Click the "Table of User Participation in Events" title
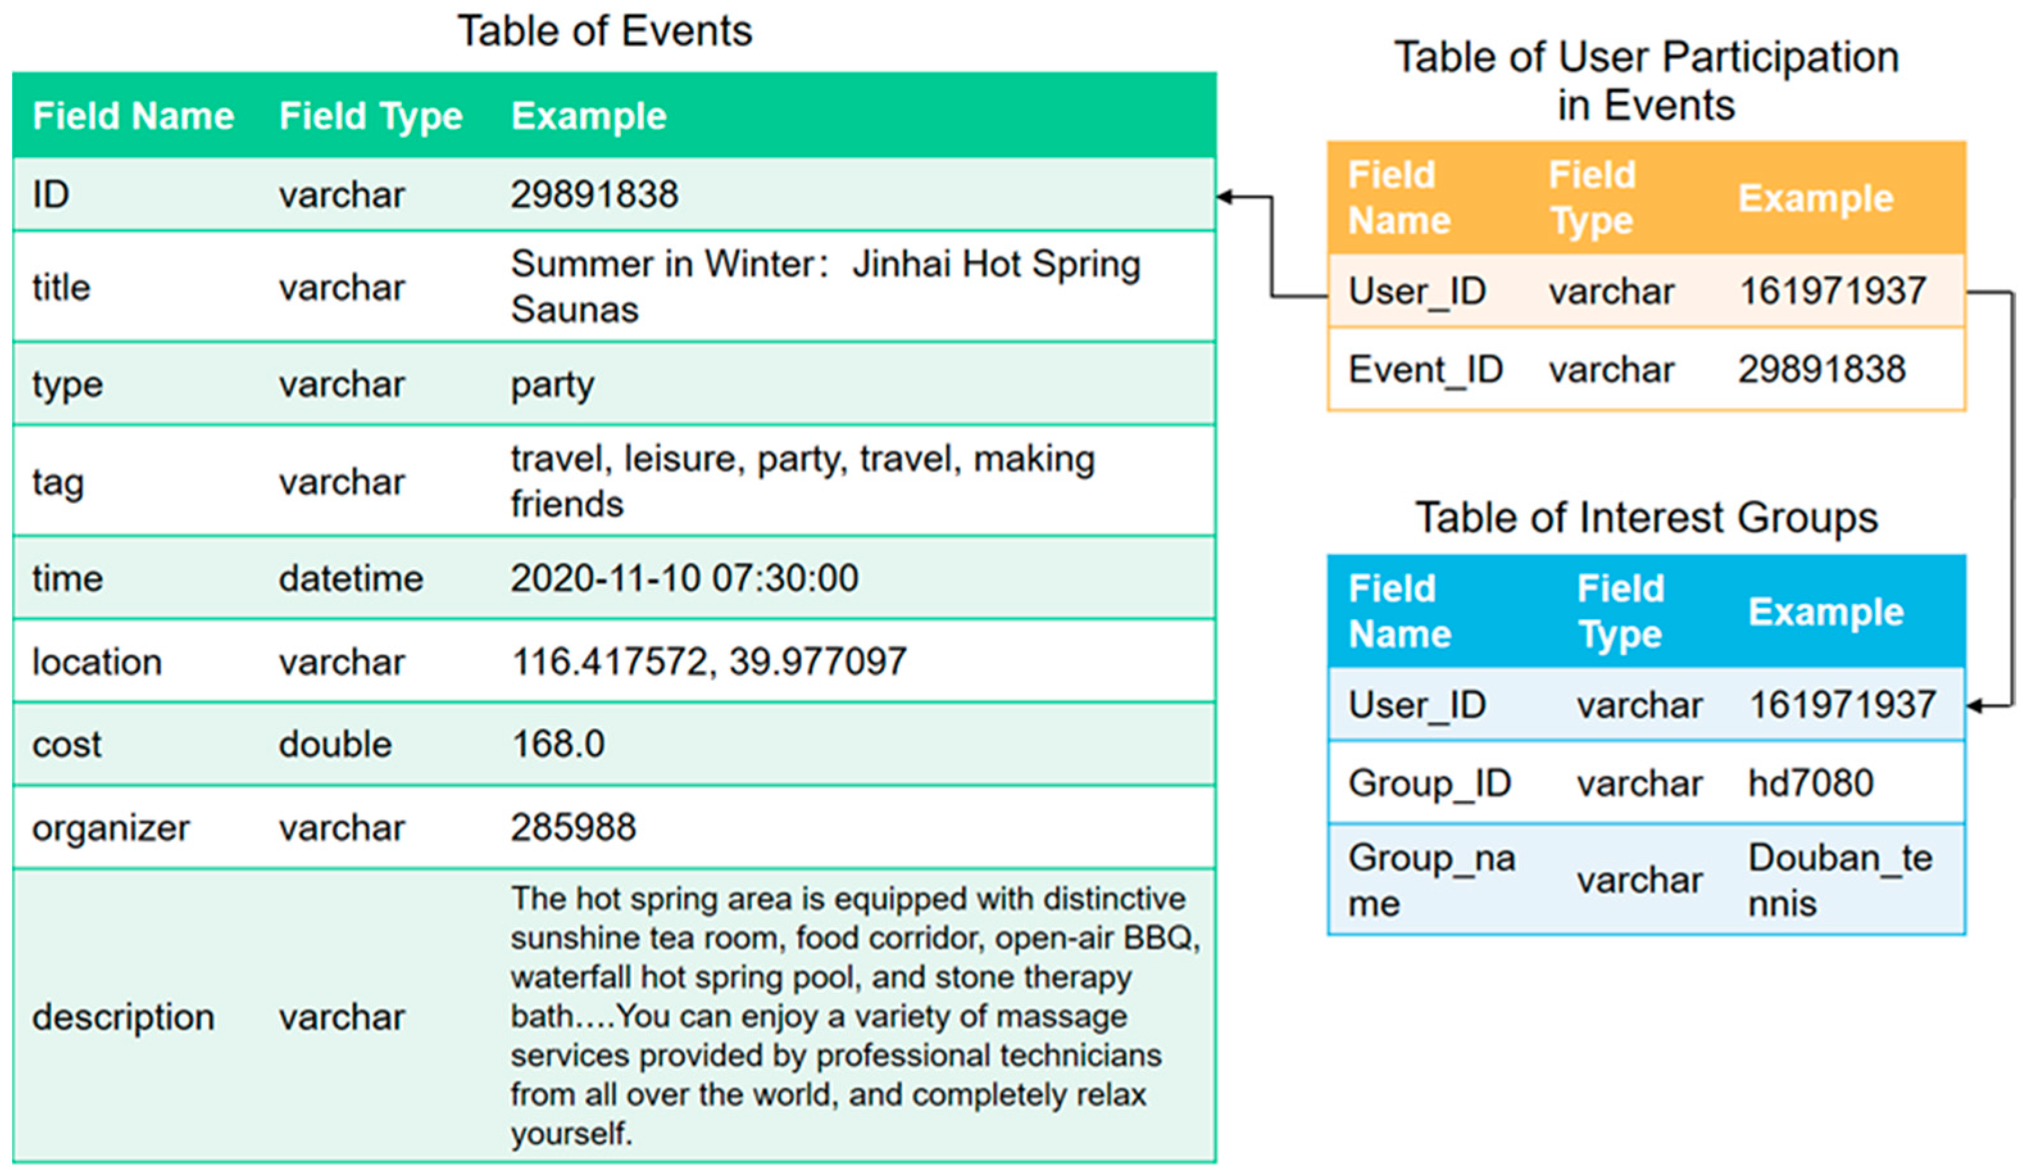This screenshot has width=2023, height=1175. point(1645,81)
